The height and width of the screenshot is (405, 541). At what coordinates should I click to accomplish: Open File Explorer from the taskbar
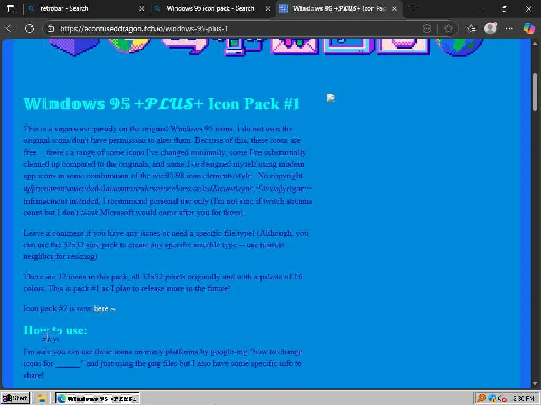(x=42, y=399)
